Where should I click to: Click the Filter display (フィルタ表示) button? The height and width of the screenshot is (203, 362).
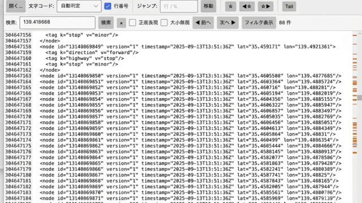259,23
